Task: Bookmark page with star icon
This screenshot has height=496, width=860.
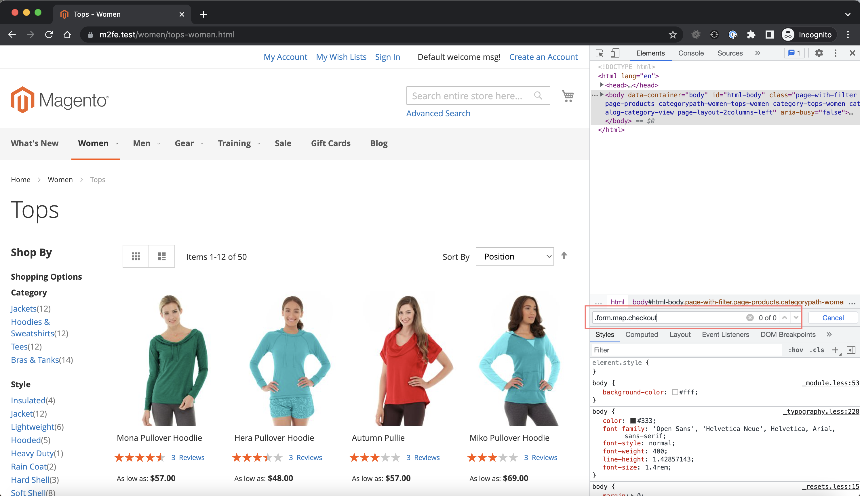Action: 673,35
